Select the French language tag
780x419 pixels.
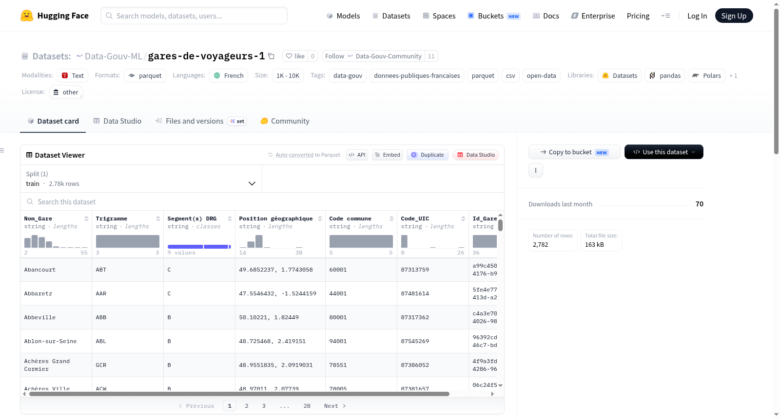pyautogui.click(x=229, y=75)
